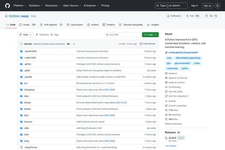Viewport: 225px width, 150px height.
Task: Show commit status check mark details
Action: point(74,44)
